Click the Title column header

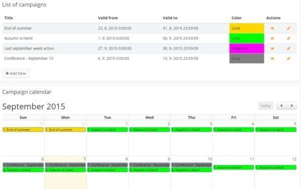[x=9, y=18]
